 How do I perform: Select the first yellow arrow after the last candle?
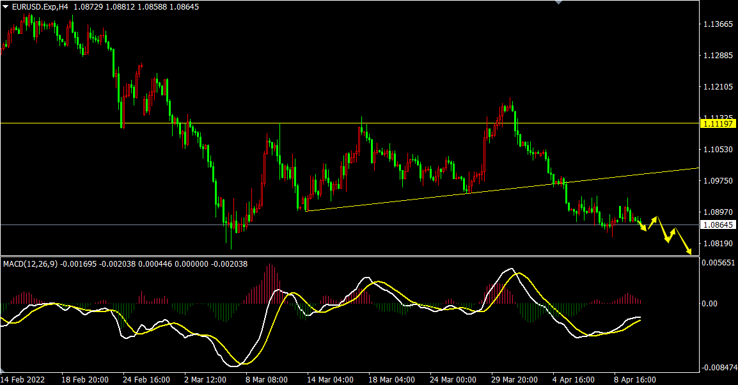(x=641, y=226)
